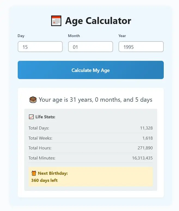The image size is (179, 211).
Task: Click the Total Minutes value 16,313,435
Action: 142,158
